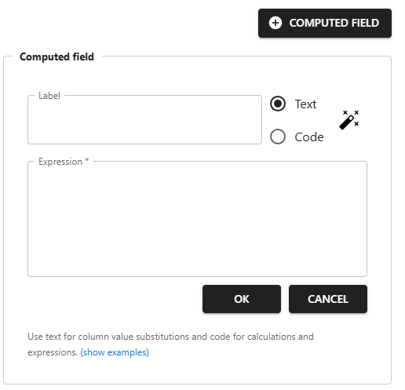Select the Code radio button
This screenshot has height=390, width=405.
tap(278, 137)
